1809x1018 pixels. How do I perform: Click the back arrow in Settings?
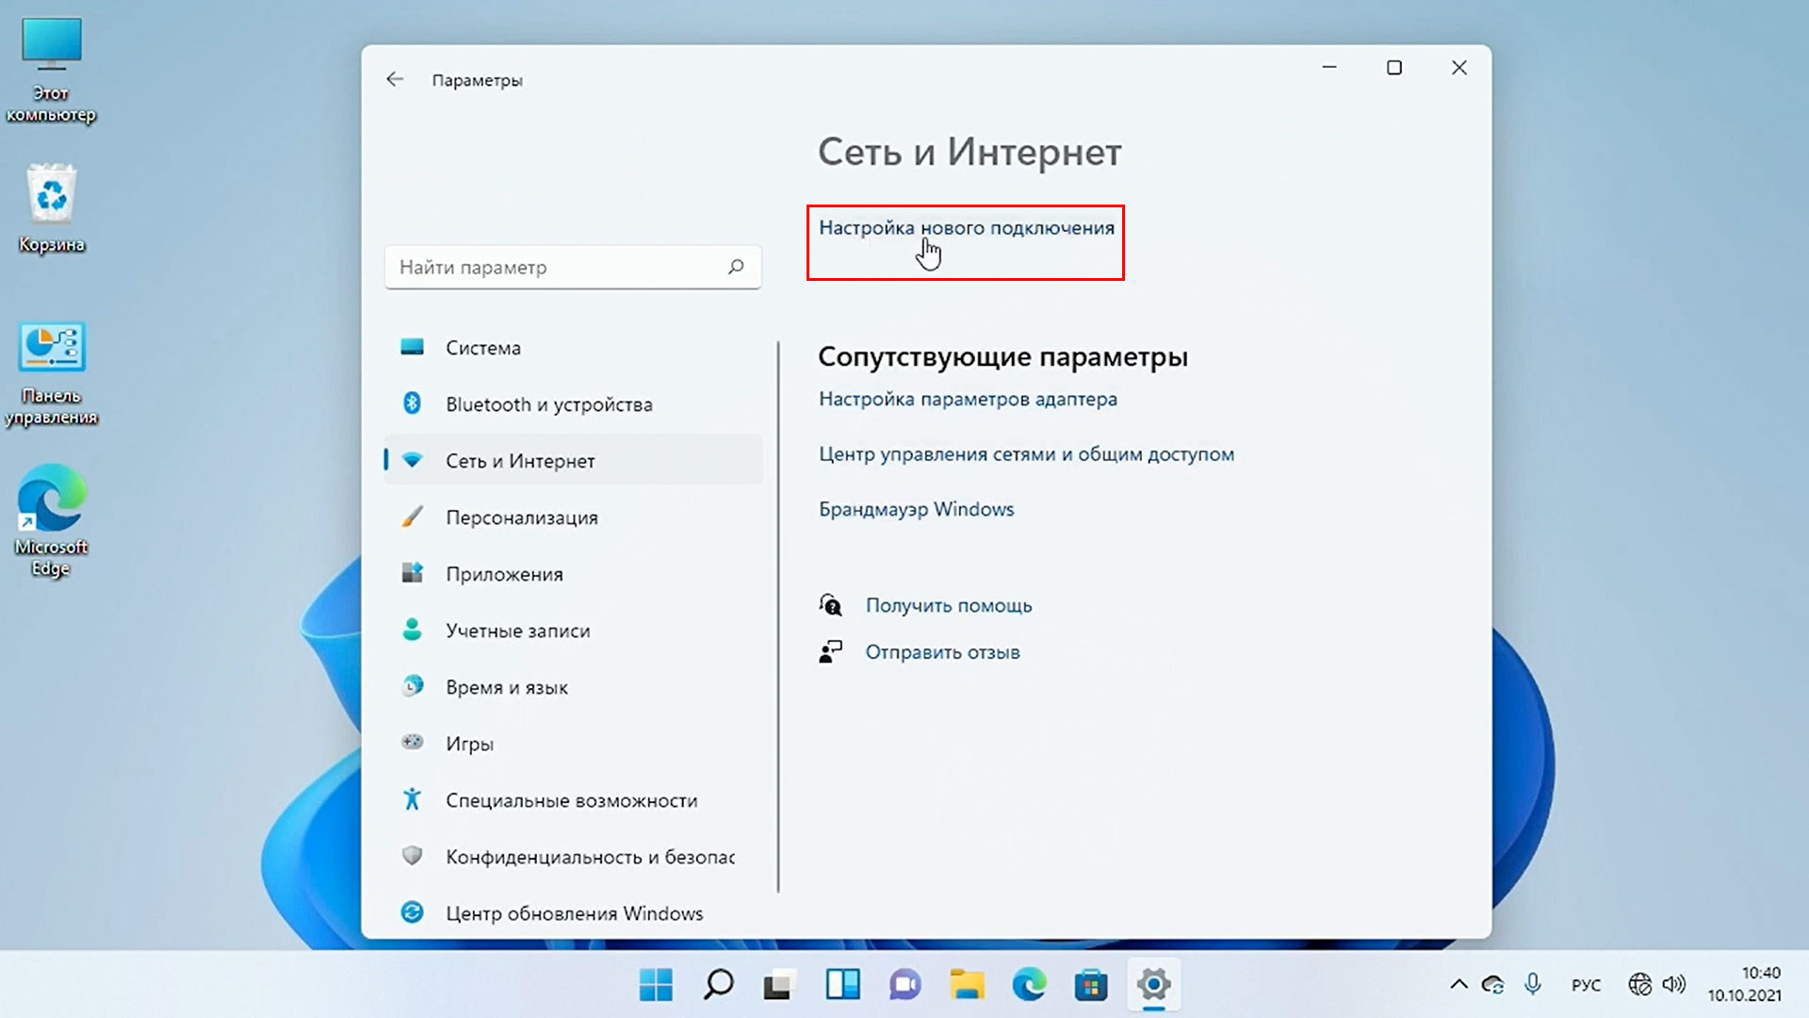click(395, 80)
